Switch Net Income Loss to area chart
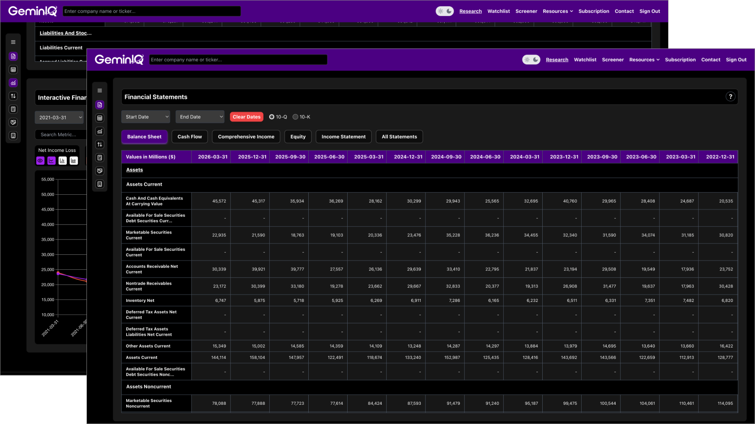This screenshot has width=755, height=424. point(74,161)
